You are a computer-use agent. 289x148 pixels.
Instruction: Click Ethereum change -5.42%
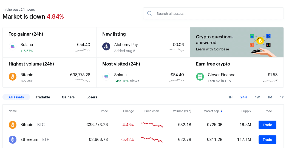(127, 140)
